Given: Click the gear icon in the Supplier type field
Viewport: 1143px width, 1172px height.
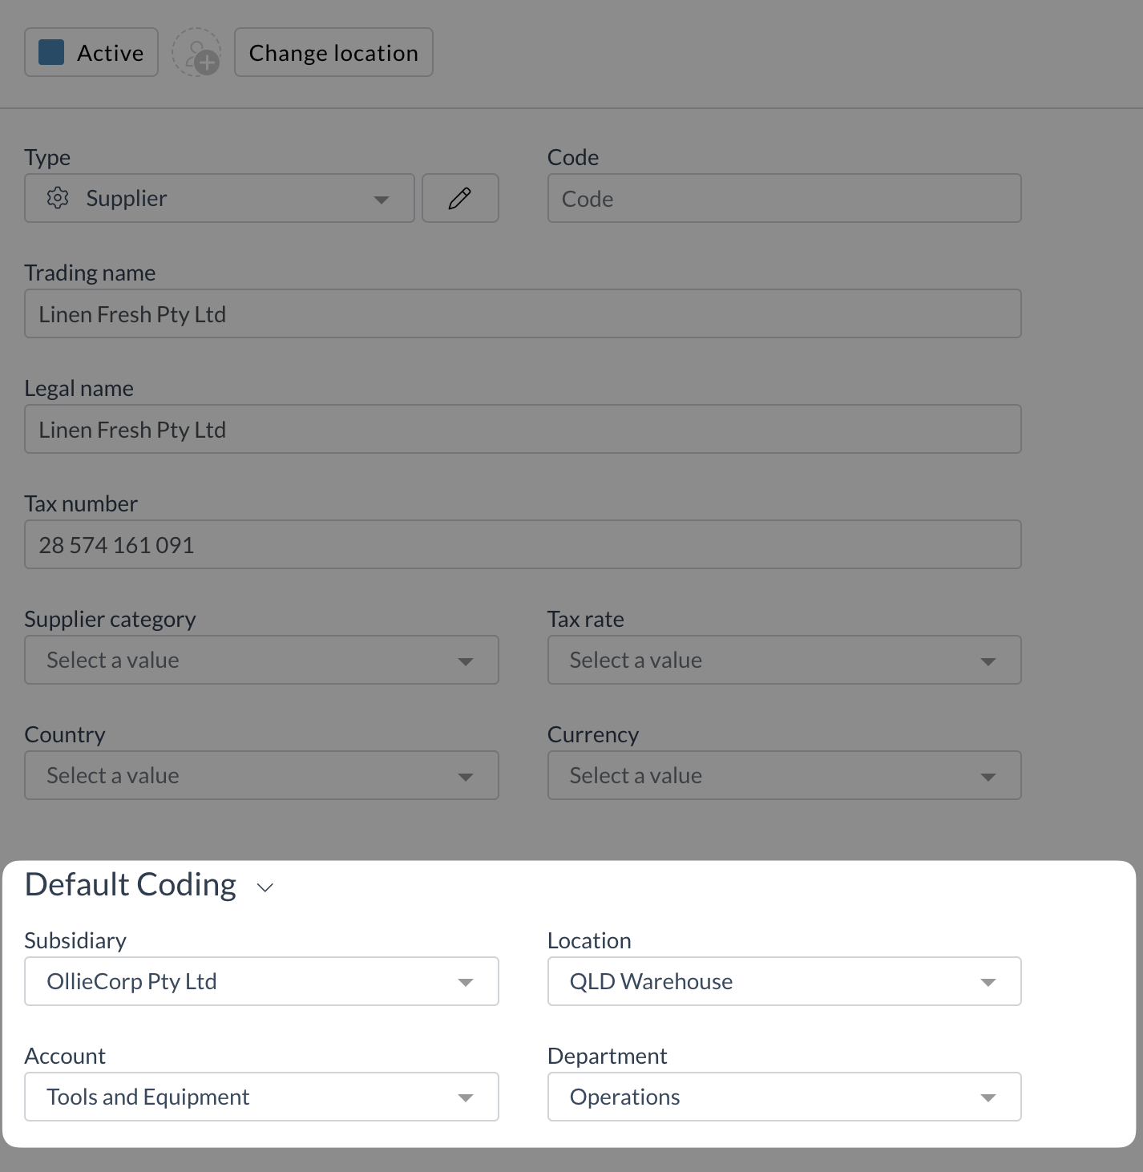Looking at the screenshot, I should [x=58, y=198].
